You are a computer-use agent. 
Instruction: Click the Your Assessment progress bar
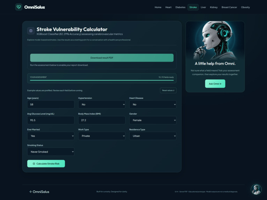pos(102,80)
